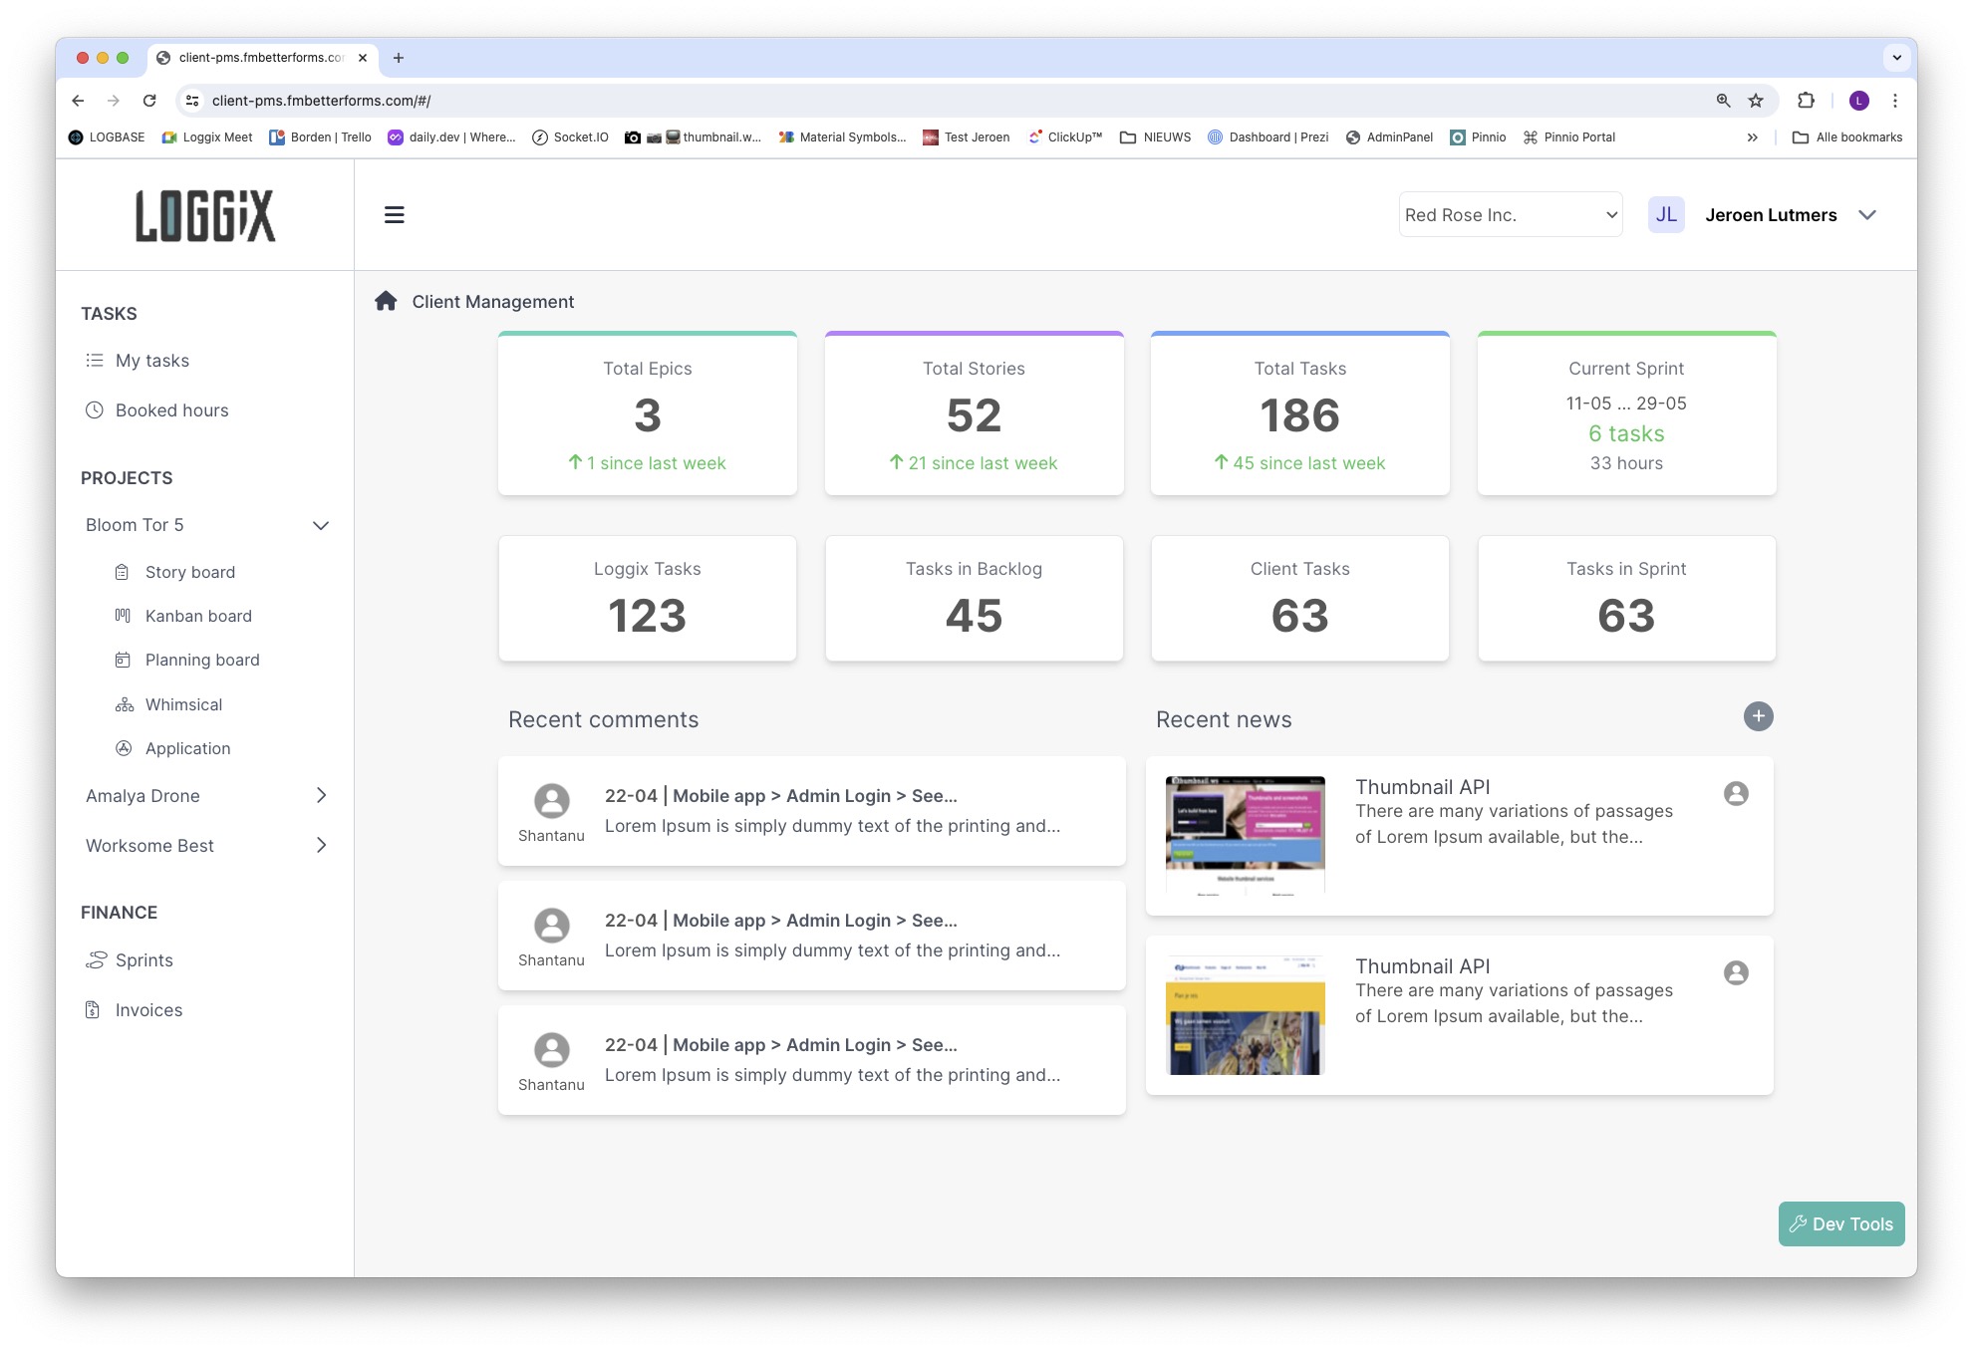
Task: Collapse the Bloom Tor 5 project
Action: pyautogui.click(x=321, y=525)
